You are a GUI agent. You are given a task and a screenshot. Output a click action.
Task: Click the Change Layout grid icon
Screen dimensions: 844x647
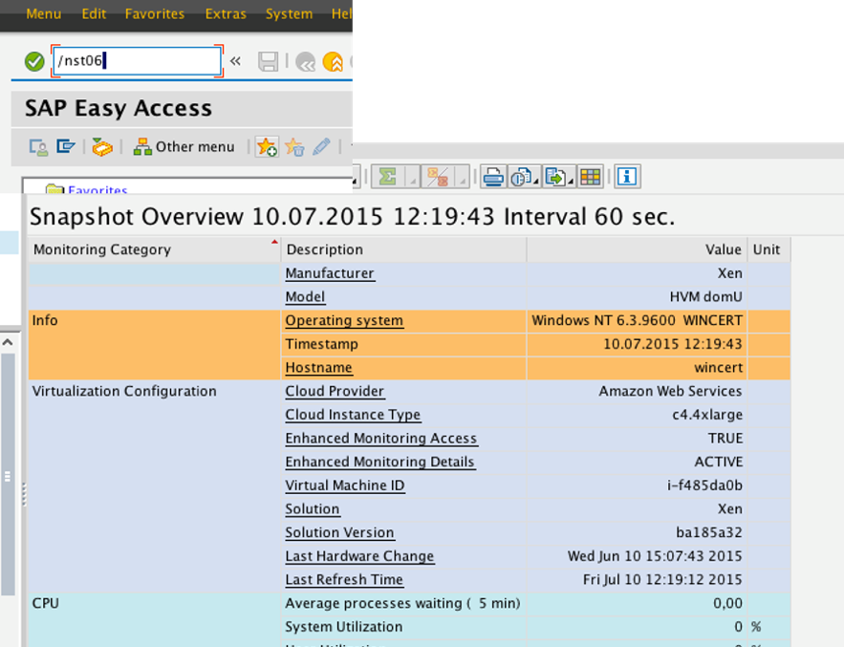[590, 177]
